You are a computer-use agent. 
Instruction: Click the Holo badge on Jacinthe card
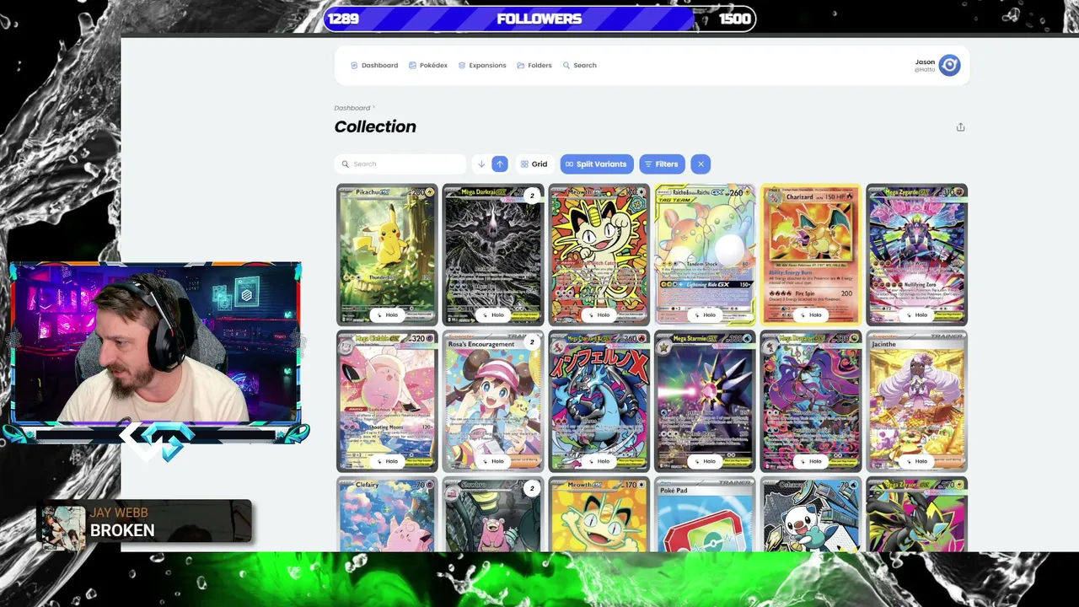[x=917, y=461]
